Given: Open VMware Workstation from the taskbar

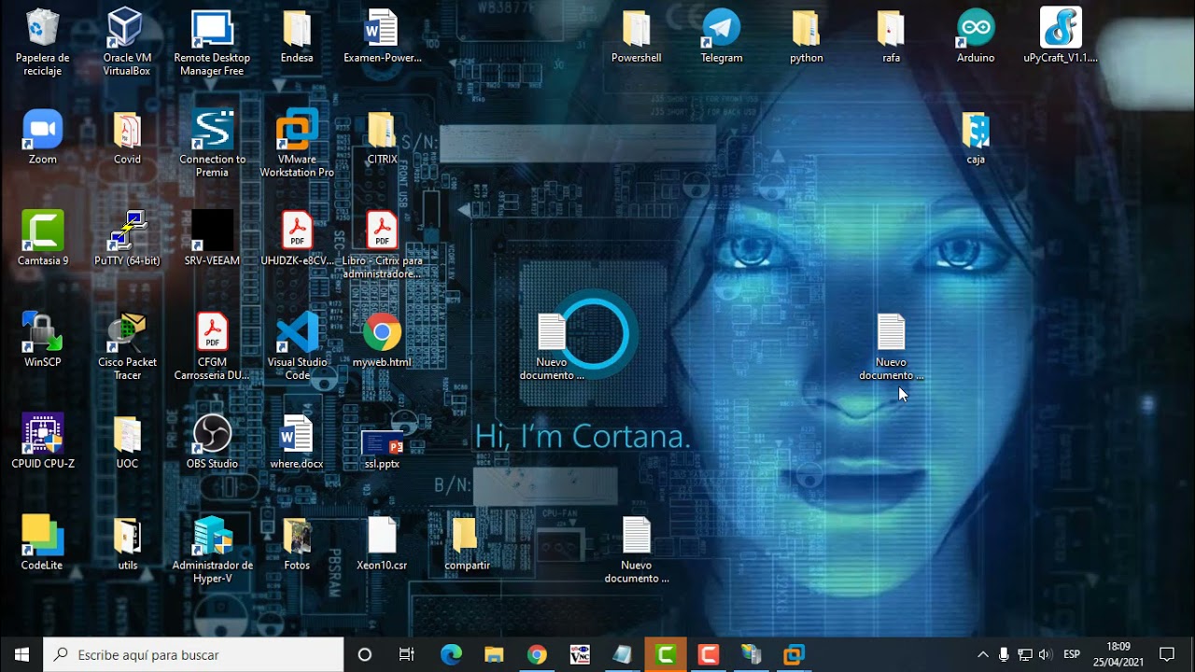Looking at the screenshot, I should point(794,654).
